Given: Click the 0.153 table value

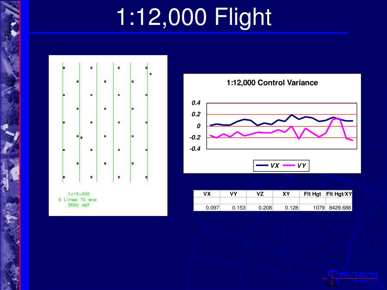Looking at the screenshot, I should tap(239, 208).
